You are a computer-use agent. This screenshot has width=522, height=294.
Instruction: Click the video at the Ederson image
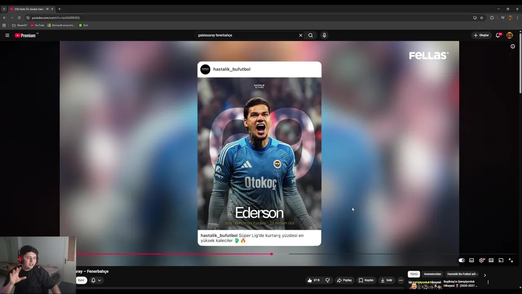259,154
